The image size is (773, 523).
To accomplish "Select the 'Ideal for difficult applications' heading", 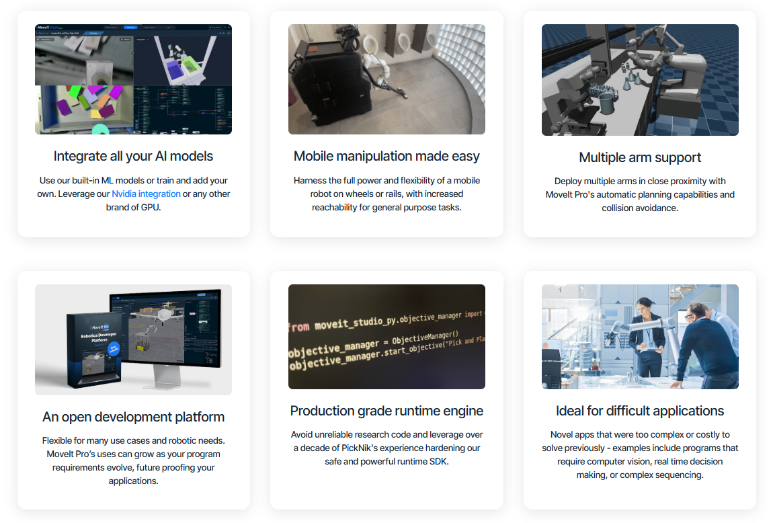I will tap(640, 411).
